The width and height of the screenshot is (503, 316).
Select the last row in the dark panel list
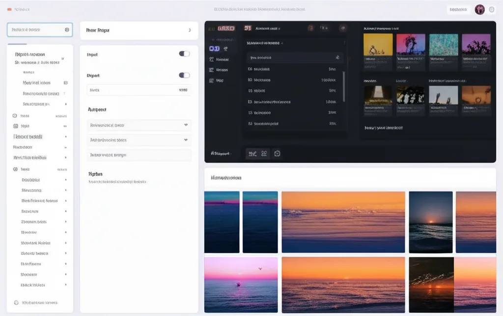292,123
